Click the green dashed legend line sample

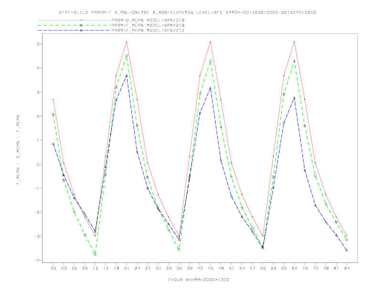pos(74,25)
